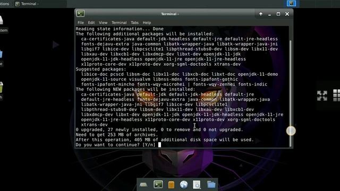Open the Tabs menu in Terminal
The image size is (340, 191).
coord(134,23)
